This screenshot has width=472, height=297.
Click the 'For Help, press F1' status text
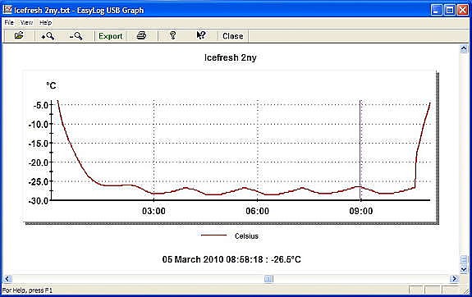tap(27, 290)
